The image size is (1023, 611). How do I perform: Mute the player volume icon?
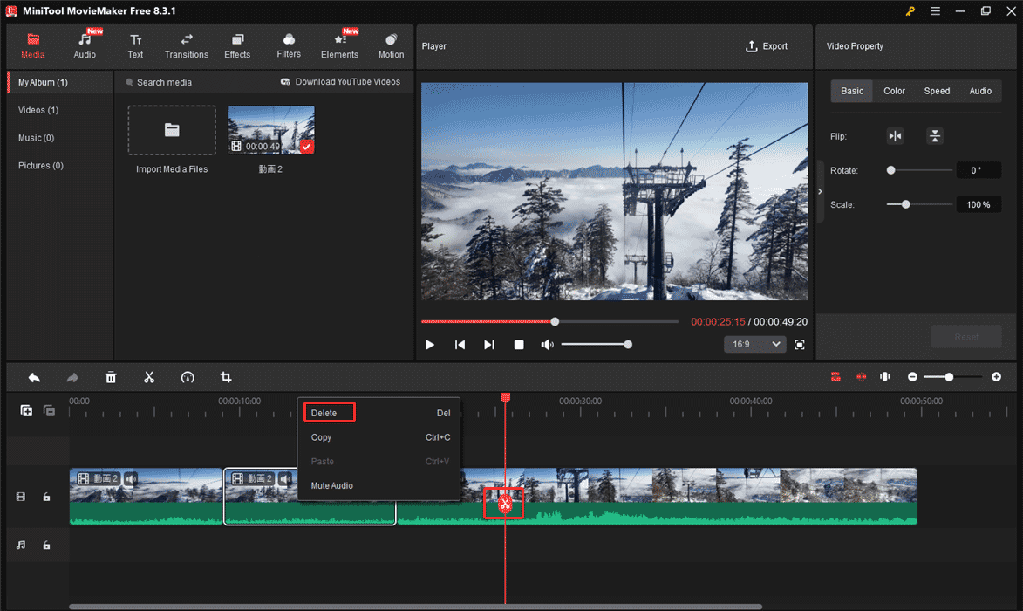click(548, 344)
